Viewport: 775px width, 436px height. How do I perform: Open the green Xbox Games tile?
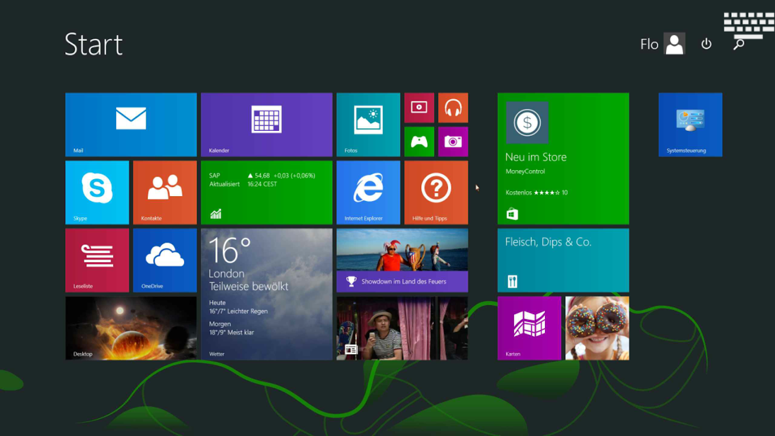[x=419, y=142]
